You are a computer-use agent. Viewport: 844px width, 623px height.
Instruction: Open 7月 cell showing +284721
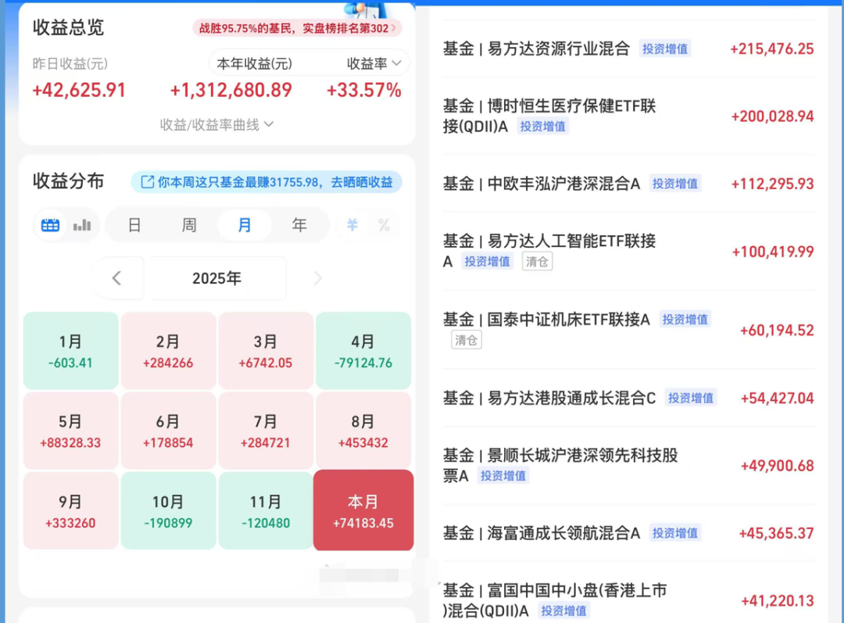(266, 430)
